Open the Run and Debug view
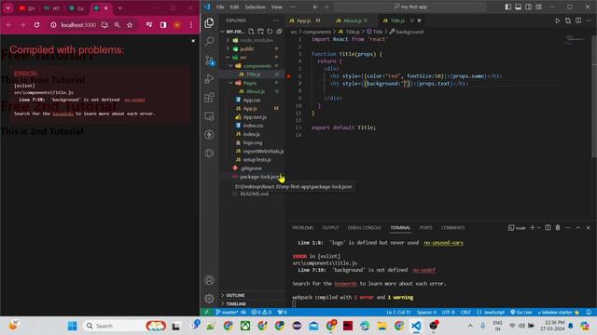The height and width of the screenshot is (335, 597). (x=209, y=78)
